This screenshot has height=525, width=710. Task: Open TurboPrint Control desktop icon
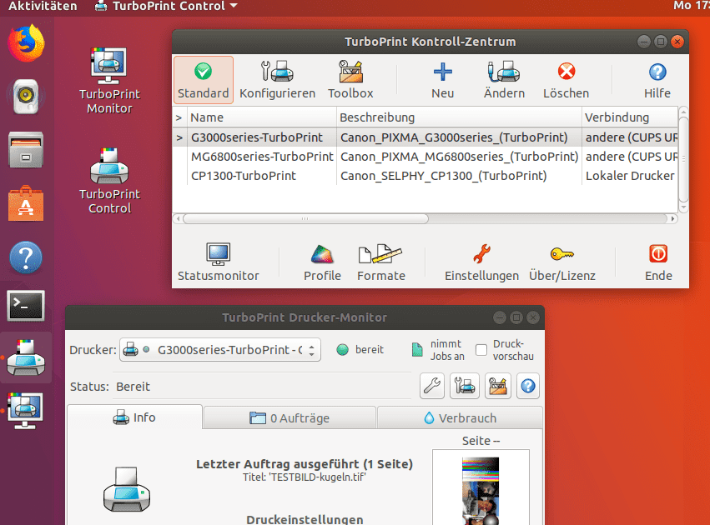pyautogui.click(x=109, y=181)
